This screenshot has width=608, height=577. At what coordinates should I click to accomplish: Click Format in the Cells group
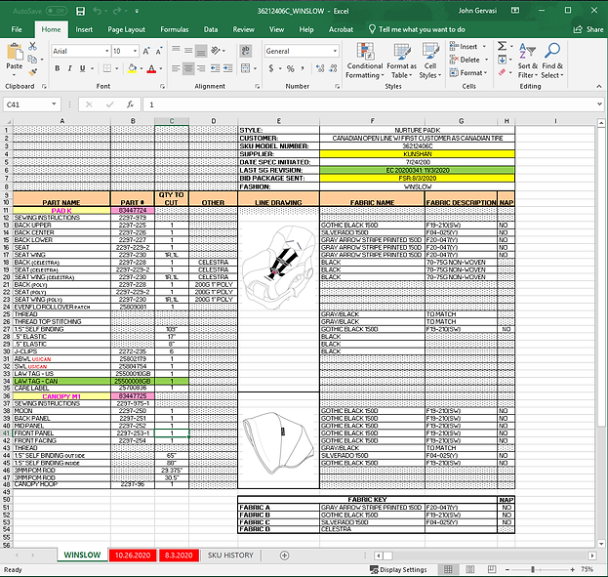468,72
